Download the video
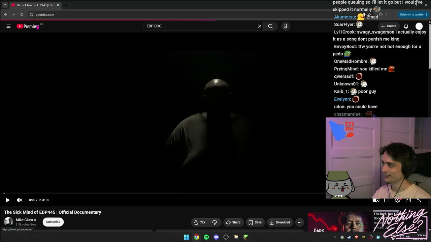The image size is (431, 242). click(280, 222)
